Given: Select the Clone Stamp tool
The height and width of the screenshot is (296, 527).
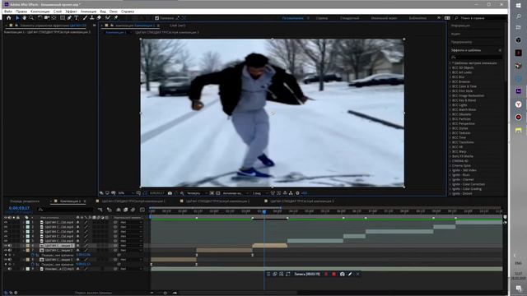Looking at the screenshot, I should (91, 18).
